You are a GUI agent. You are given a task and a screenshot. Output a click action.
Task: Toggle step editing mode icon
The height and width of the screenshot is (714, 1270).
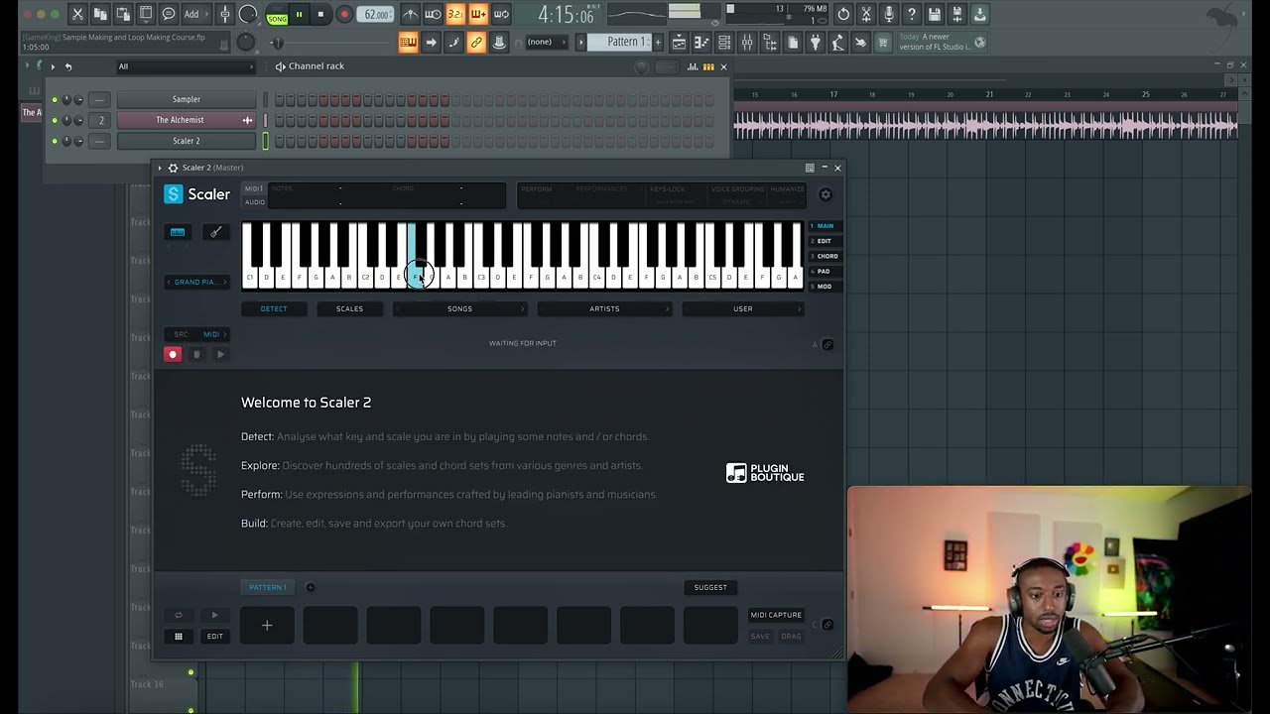pyautogui.click(x=453, y=43)
